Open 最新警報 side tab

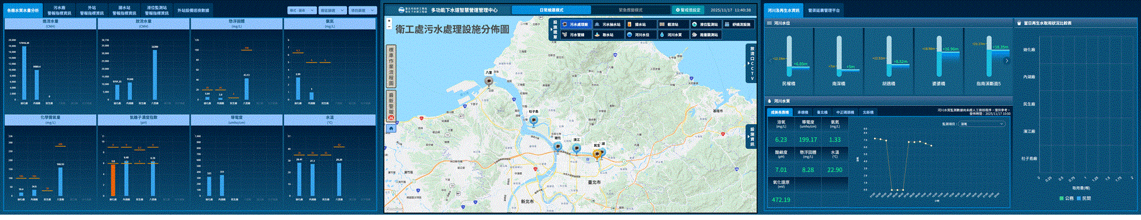click(391, 106)
